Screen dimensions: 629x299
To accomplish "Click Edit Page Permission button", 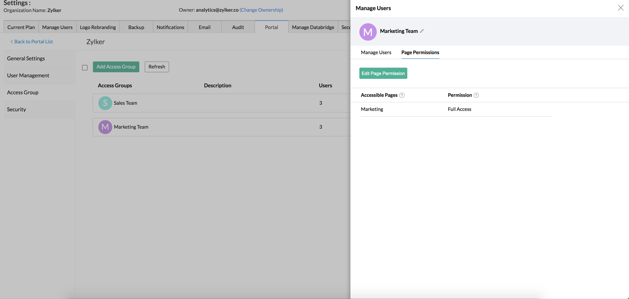I will [x=383, y=73].
